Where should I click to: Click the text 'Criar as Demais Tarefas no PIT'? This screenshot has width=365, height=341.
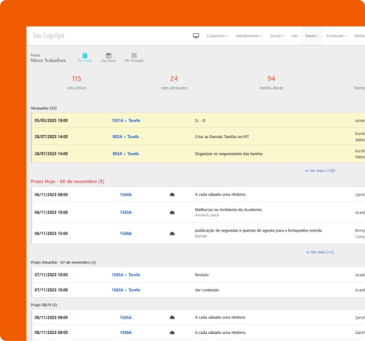(x=222, y=137)
